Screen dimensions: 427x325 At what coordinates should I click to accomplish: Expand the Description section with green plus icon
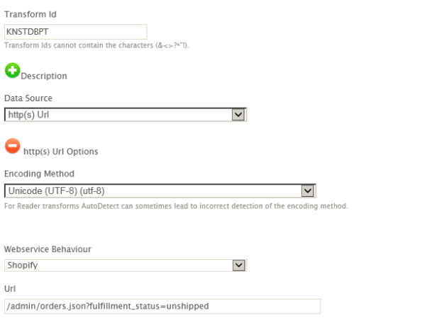[x=12, y=70]
